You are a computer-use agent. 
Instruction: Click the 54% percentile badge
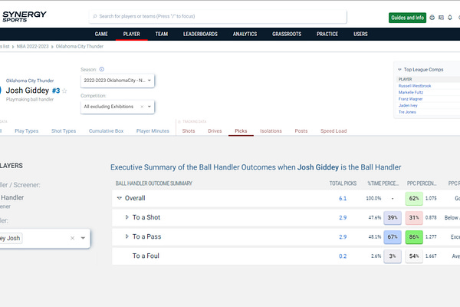click(x=414, y=256)
